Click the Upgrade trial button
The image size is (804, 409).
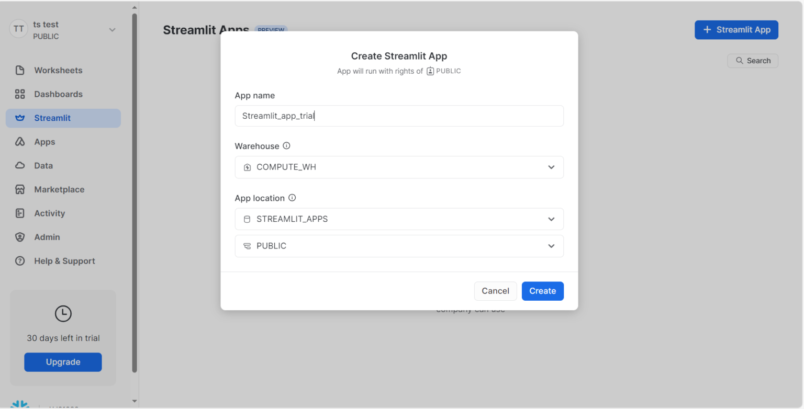[x=63, y=362]
